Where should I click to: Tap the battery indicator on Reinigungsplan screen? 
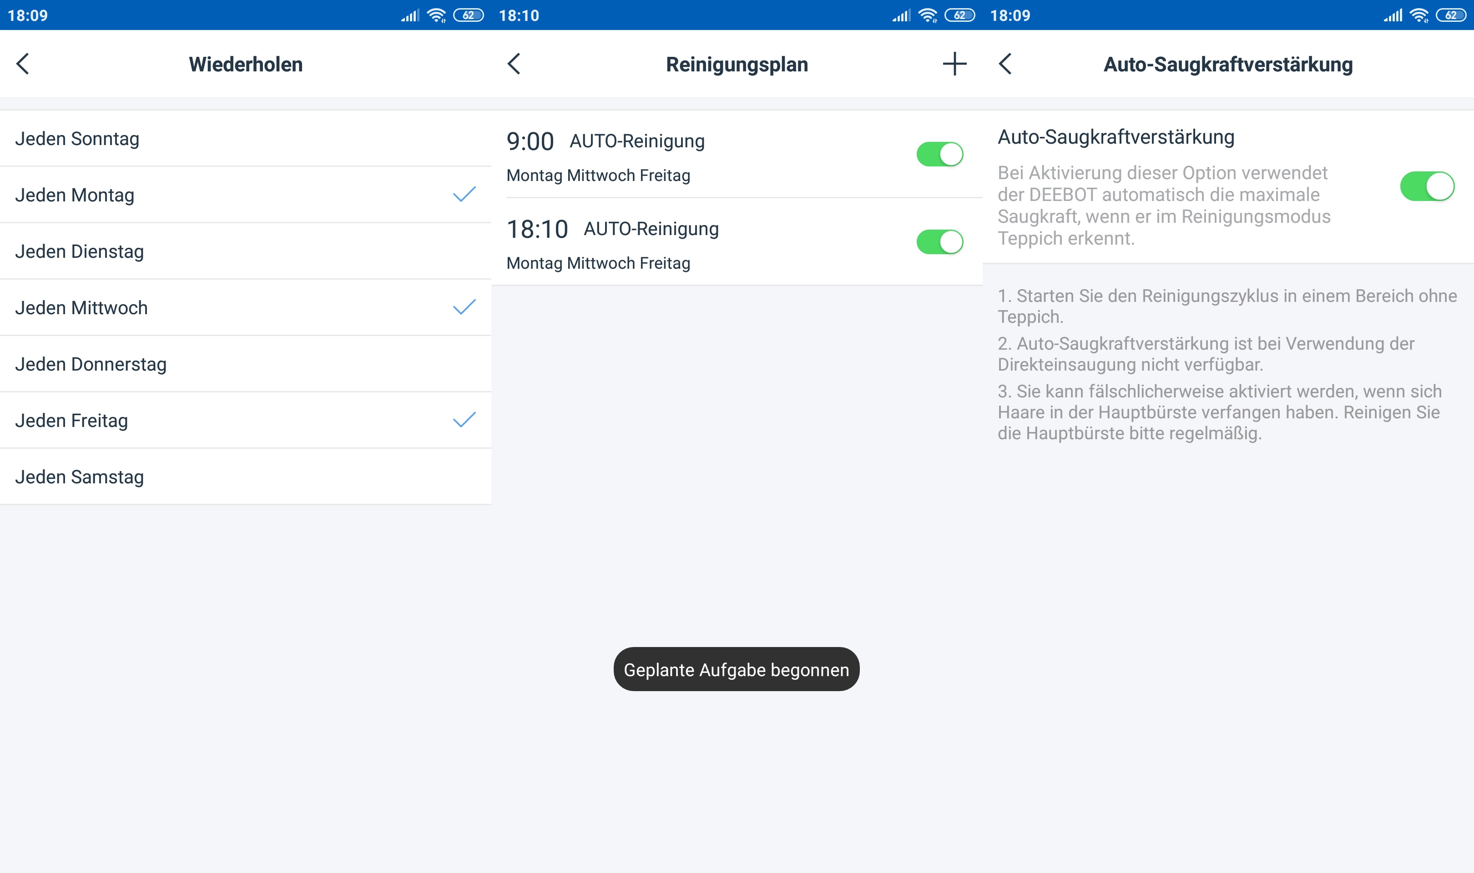pyautogui.click(x=960, y=15)
